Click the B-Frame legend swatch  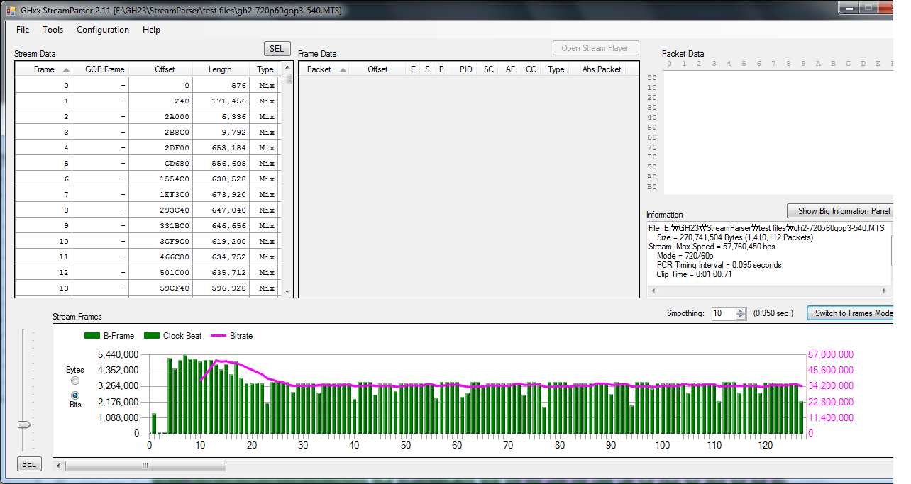point(92,336)
